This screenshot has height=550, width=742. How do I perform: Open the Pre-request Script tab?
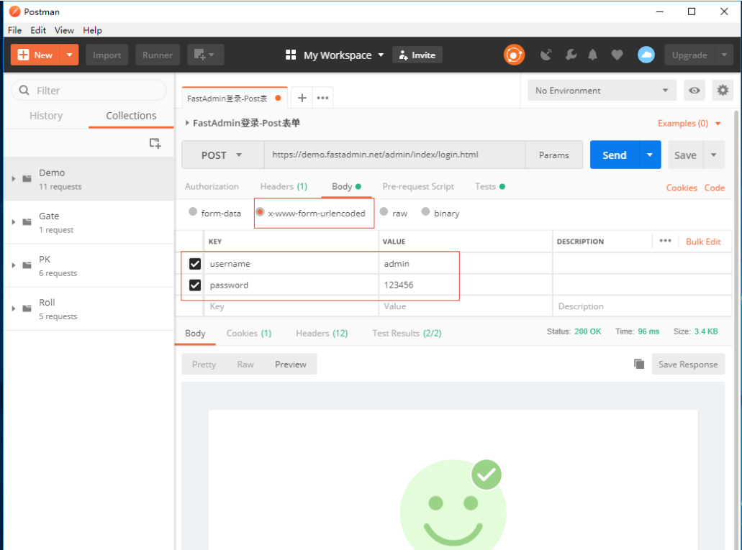point(418,186)
